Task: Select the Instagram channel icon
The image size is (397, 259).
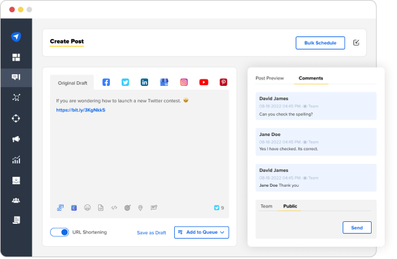Action: tap(184, 82)
